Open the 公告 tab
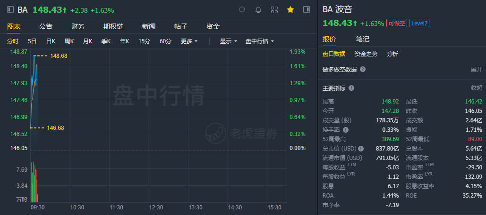 point(46,26)
